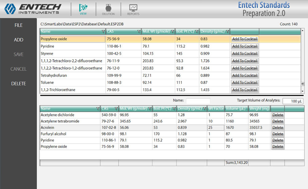Add Tetrahydrofuran to cocktail
The width and height of the screenshot is (308, 189).
pos(245,75)
